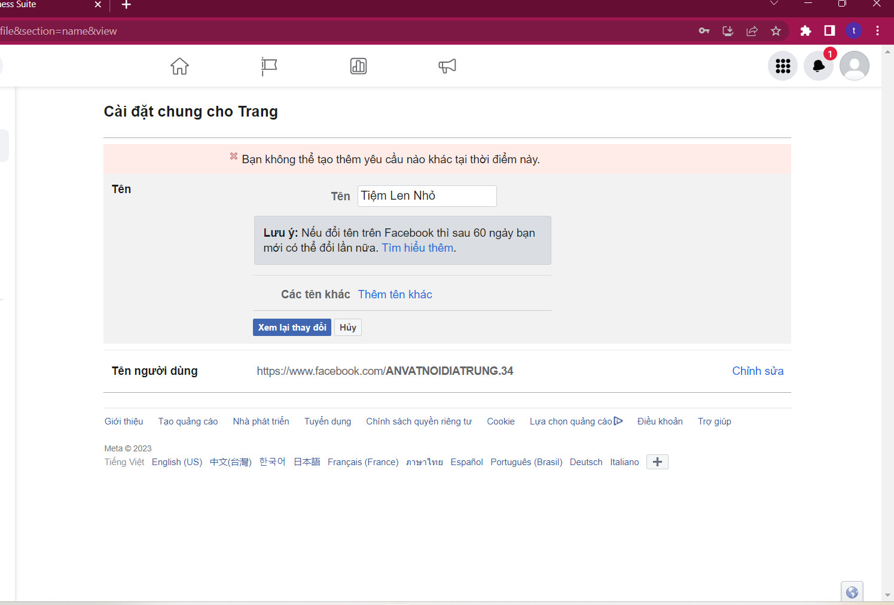Open Cookie footer link

pyautogui.click(x=501, y=421)
